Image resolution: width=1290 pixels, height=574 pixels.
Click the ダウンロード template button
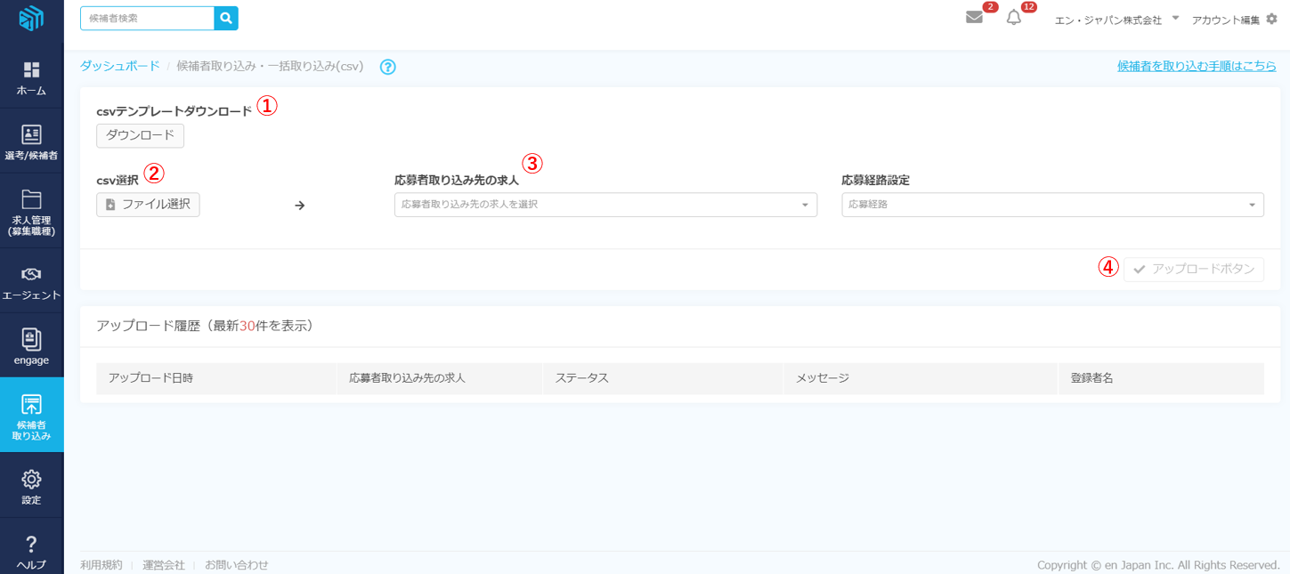pos(140,135)
